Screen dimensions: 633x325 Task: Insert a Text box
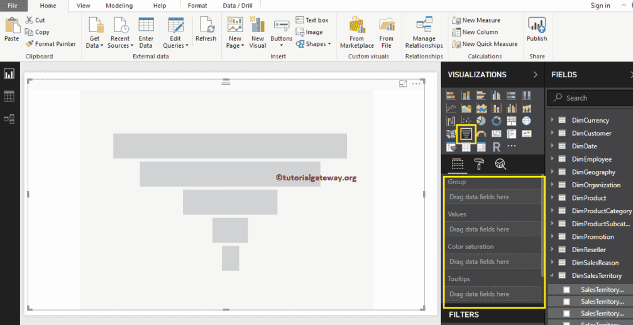(312, 20)
